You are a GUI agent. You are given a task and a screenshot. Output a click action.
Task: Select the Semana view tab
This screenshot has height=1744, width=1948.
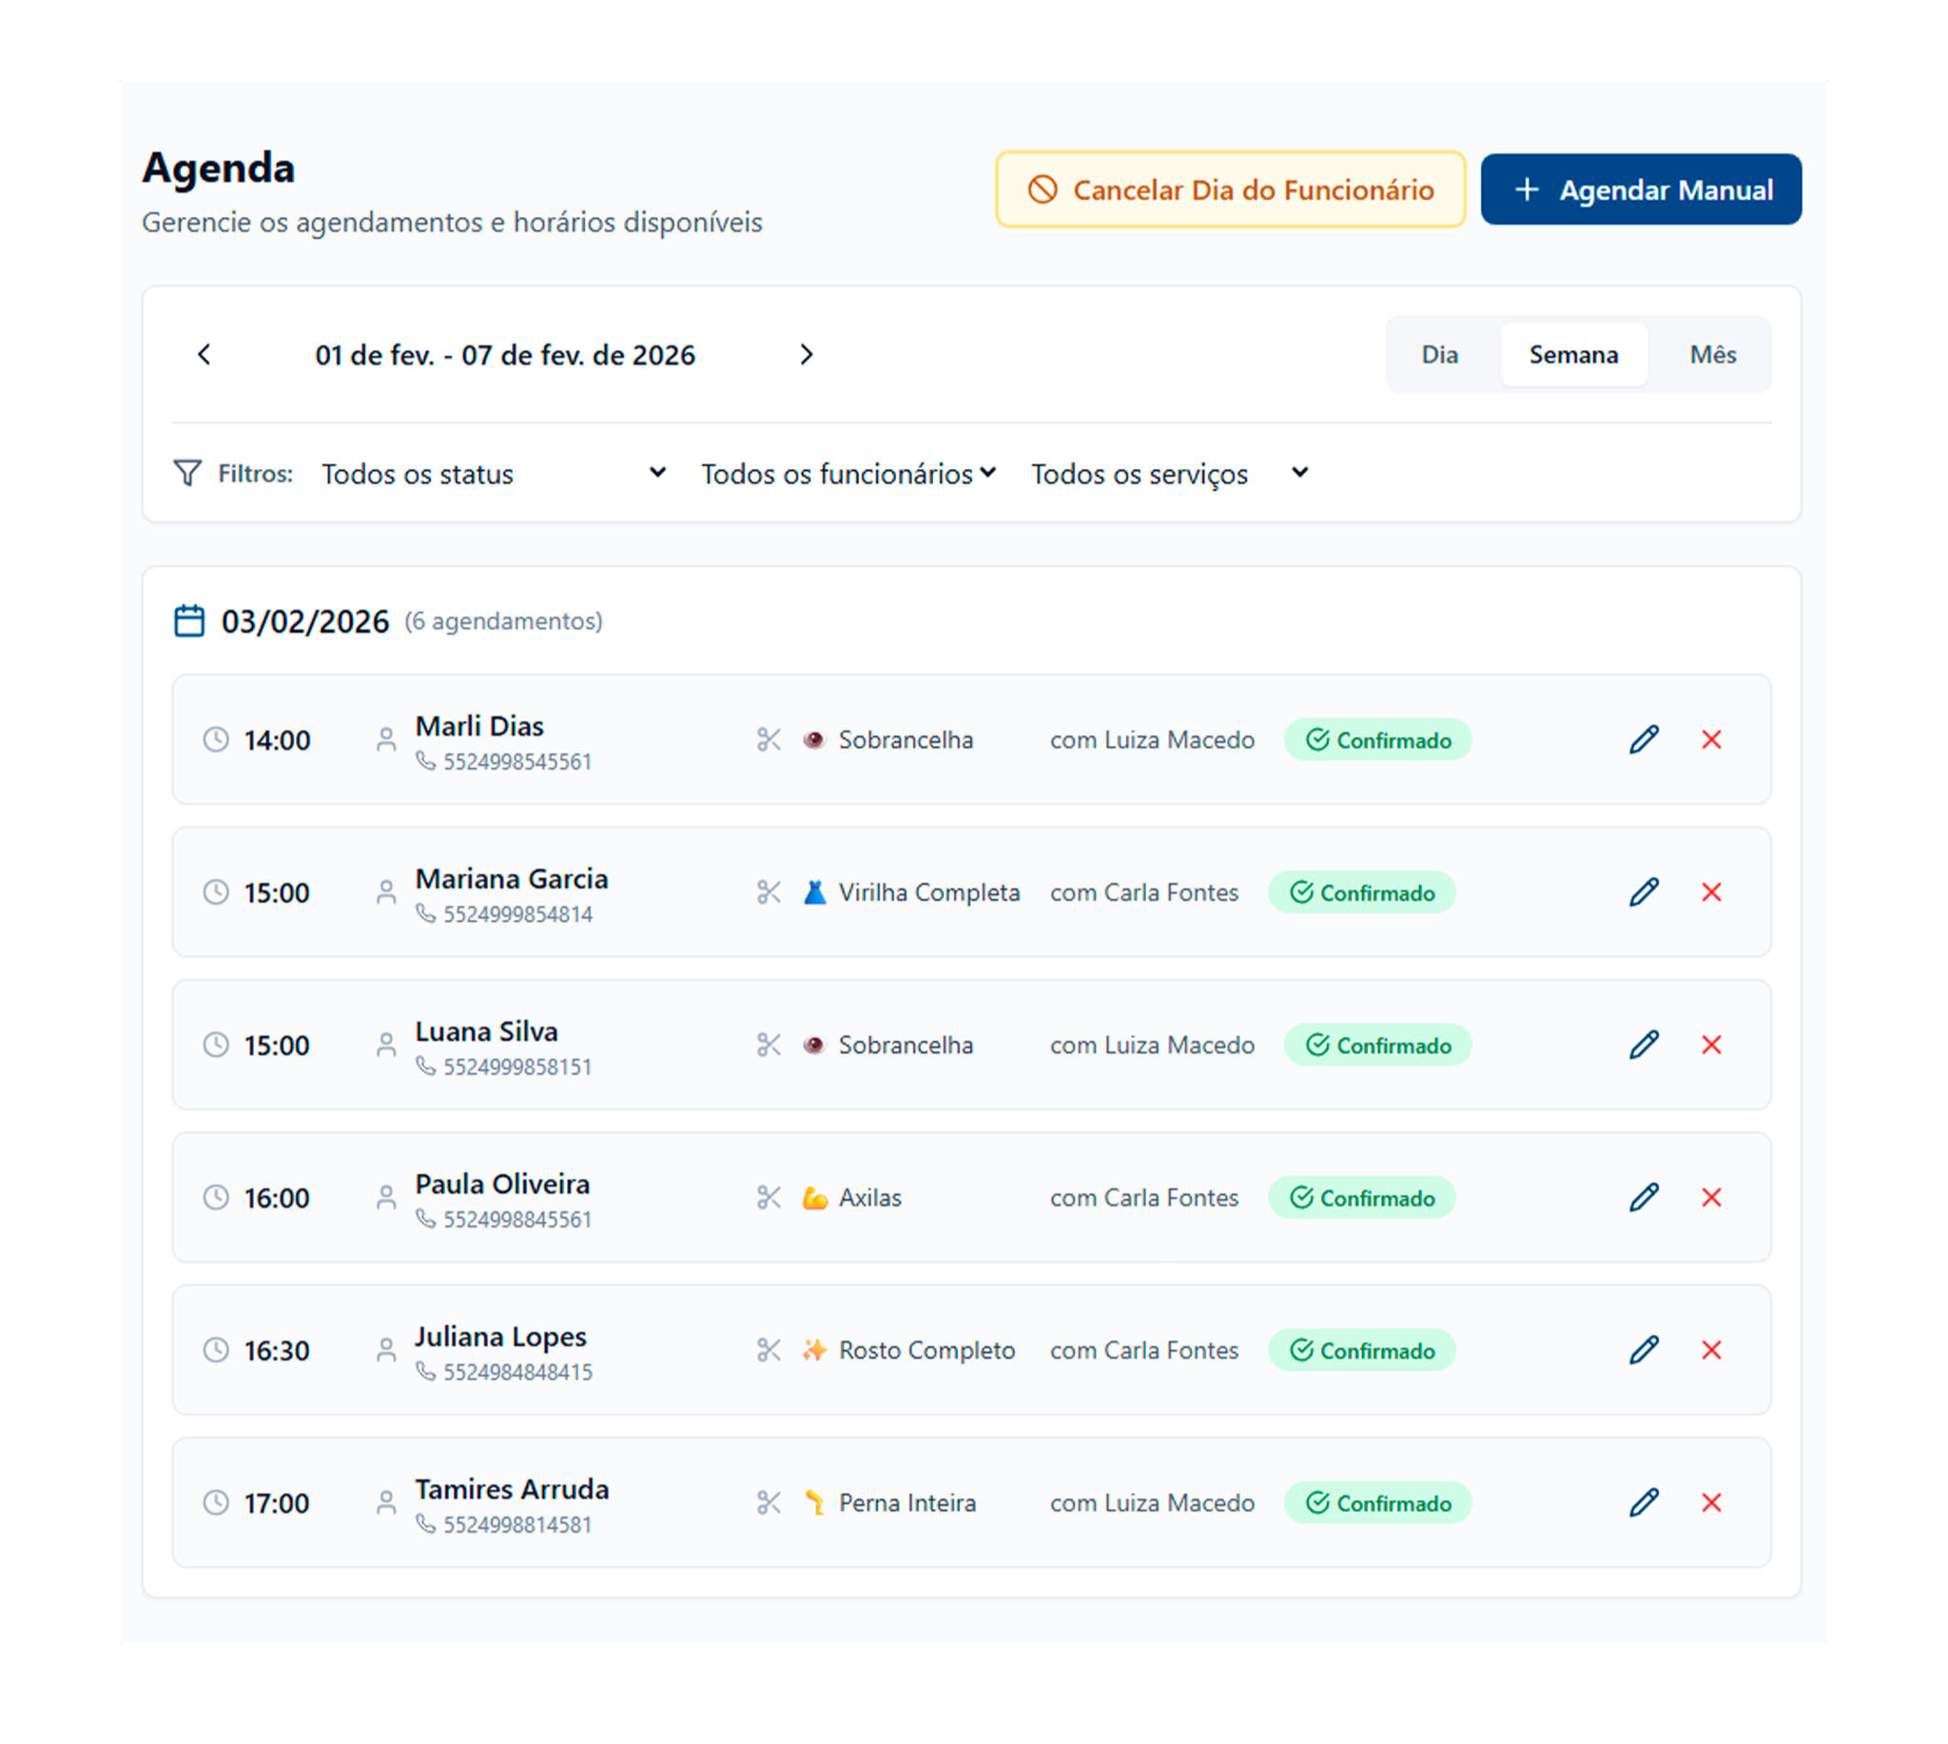pyautogui.click(x=1573, y=355)
